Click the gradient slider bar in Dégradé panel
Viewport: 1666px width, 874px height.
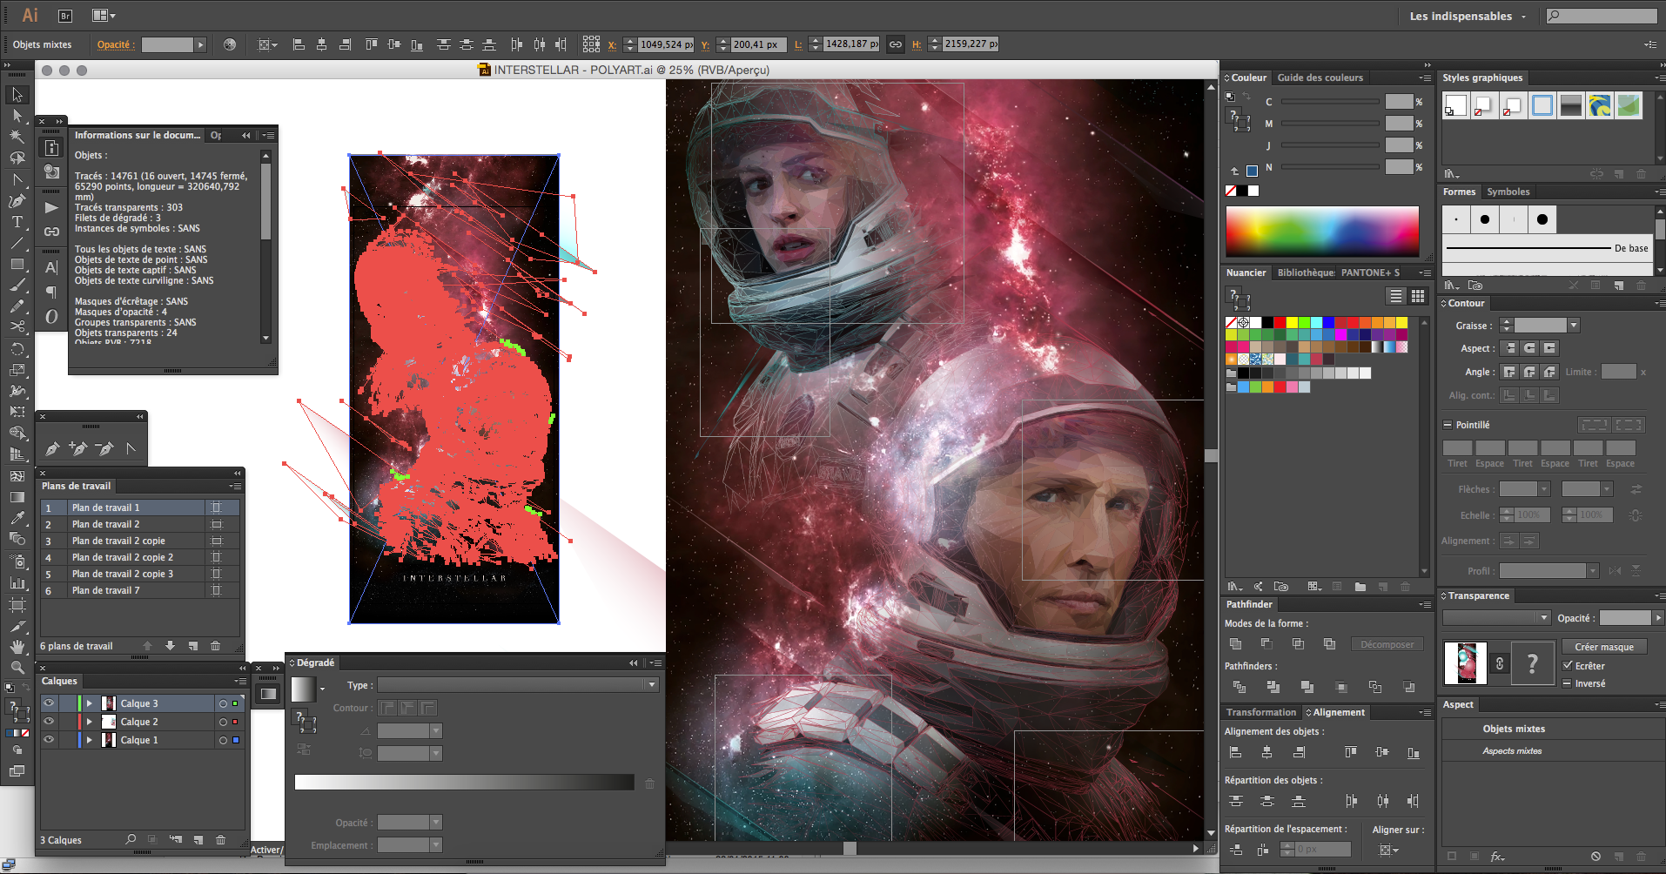click(464, 782)
